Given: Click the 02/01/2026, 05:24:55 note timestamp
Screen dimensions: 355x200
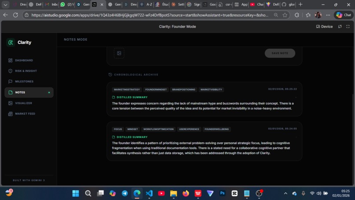Looking at the screenshot, I should (x=282, y=128).
